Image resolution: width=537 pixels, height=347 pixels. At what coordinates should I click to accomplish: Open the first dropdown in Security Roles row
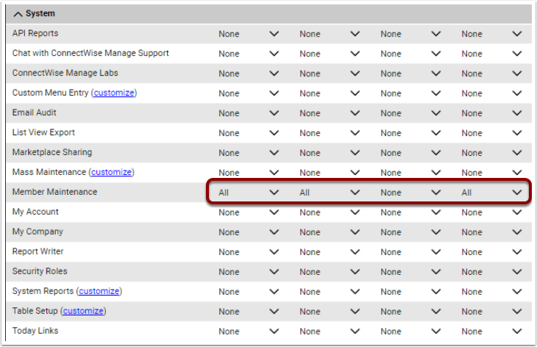coord(249,272)
